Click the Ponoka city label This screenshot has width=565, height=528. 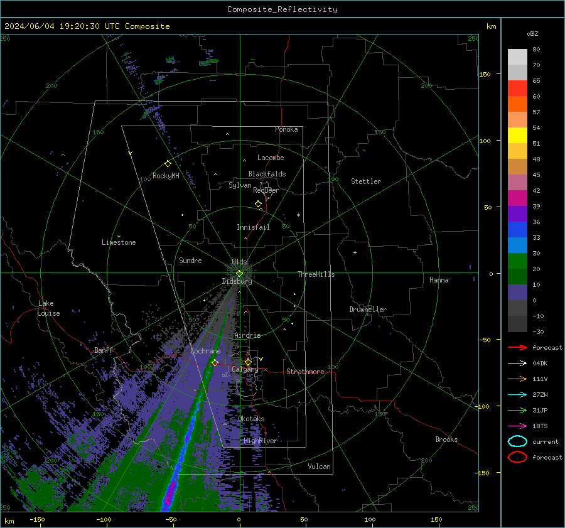tap(286, 129)
